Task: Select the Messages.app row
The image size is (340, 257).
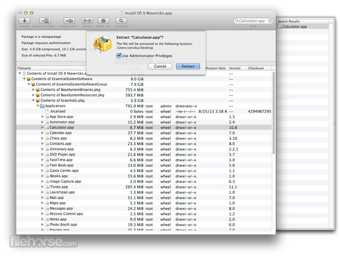Action: (144, 209)
